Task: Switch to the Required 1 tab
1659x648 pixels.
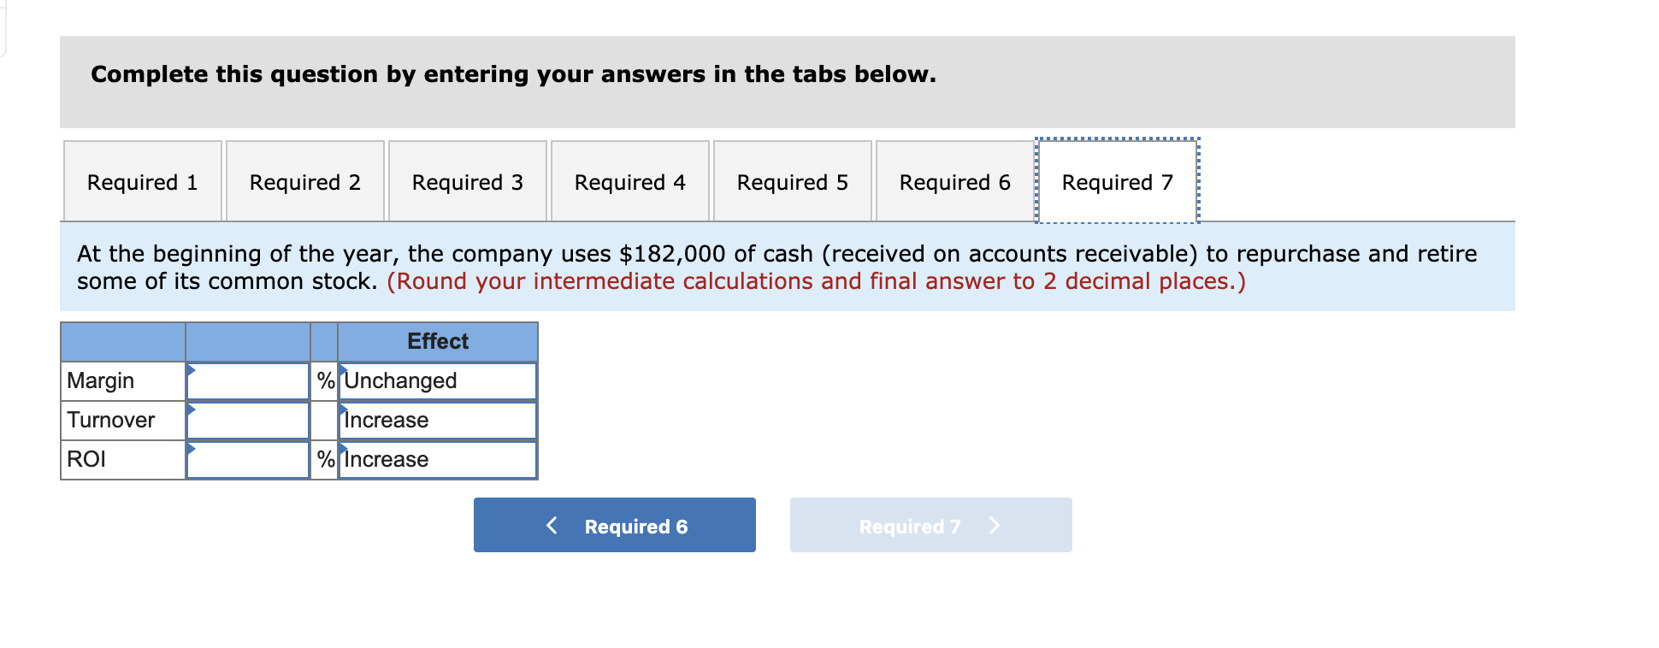Action: pyautogui.click(x=142, y=181)
